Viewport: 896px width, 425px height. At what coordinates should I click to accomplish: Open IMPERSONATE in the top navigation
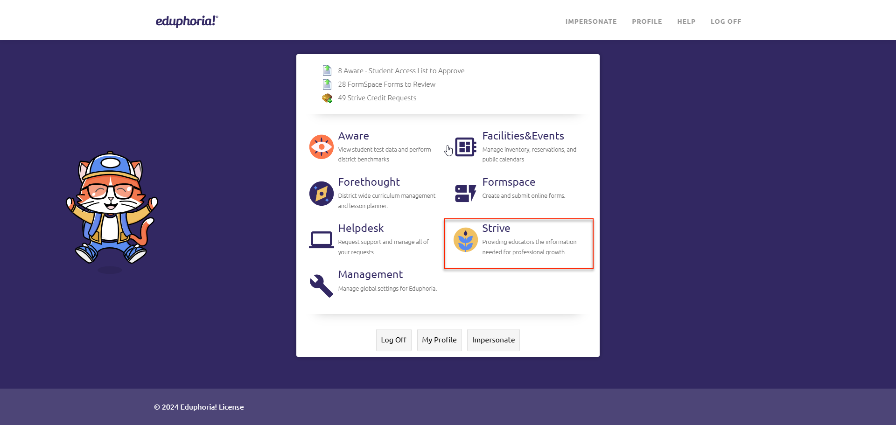coord(591,21)
